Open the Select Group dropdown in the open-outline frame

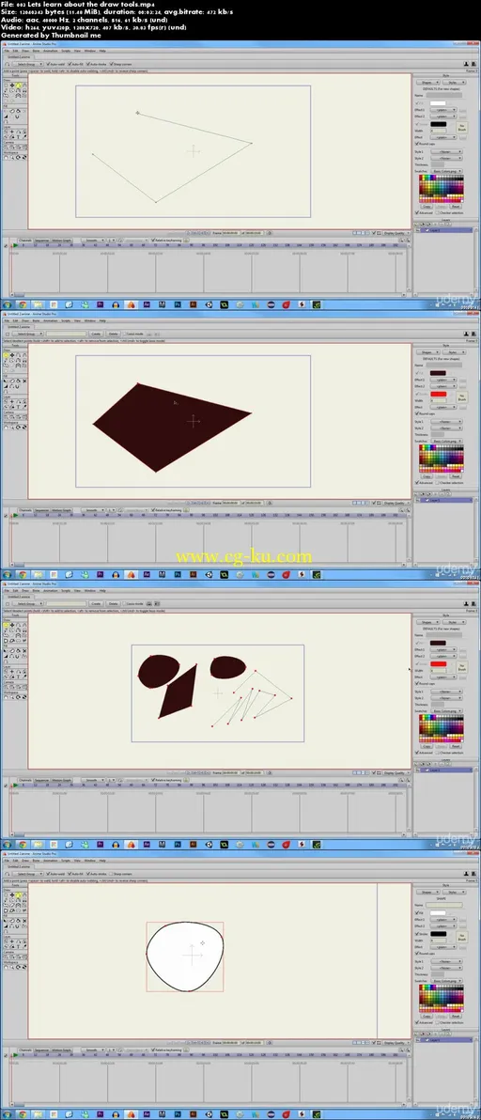click(30, 64)
